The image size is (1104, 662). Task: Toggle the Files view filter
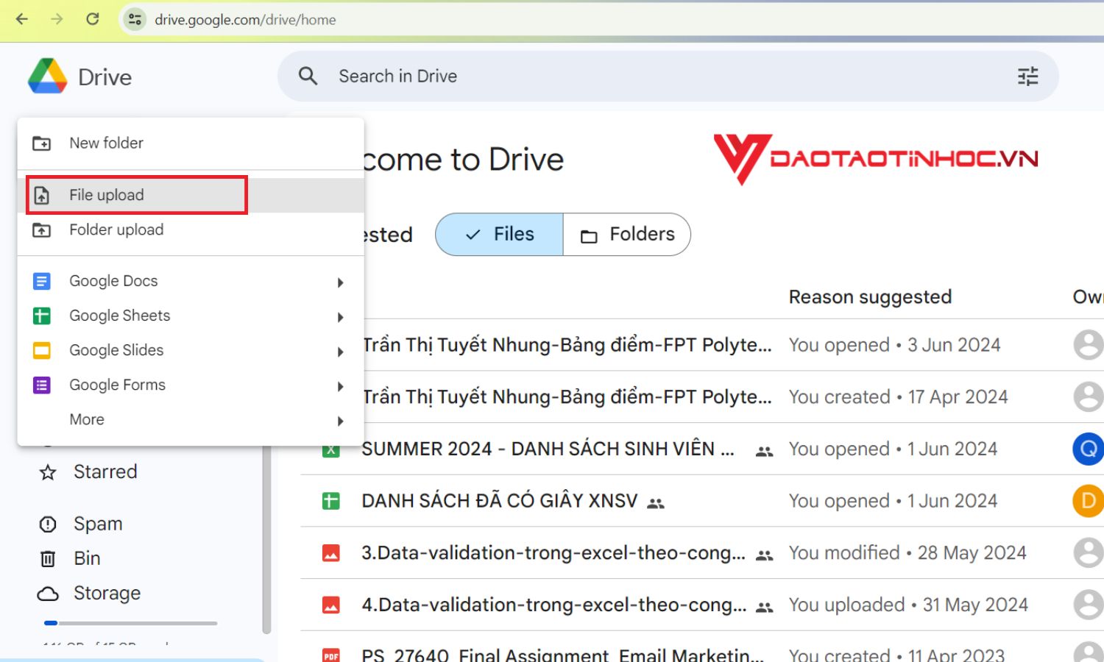point(499,235)
